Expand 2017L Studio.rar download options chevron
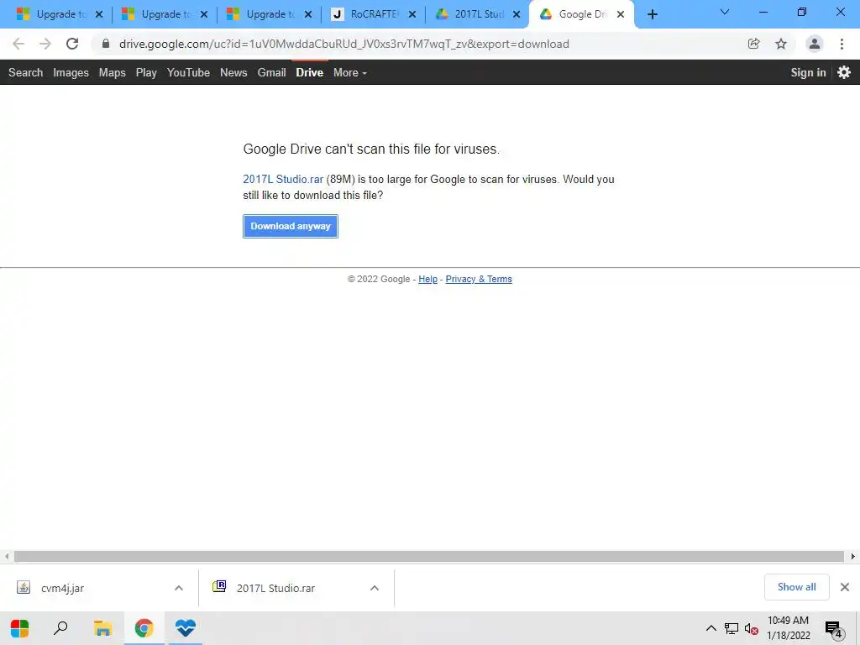 click(x=375, y=588)
